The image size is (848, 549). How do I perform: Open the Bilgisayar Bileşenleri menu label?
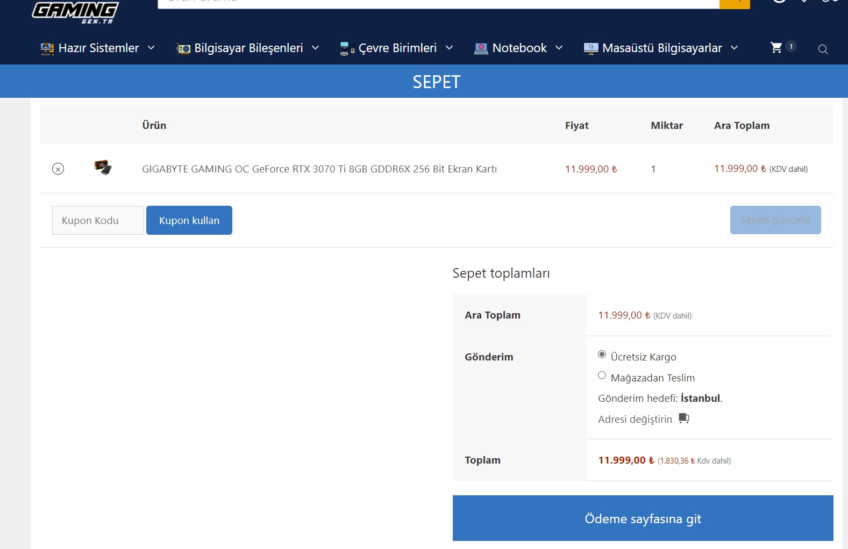pyautogui.click(x=248, y=48)
